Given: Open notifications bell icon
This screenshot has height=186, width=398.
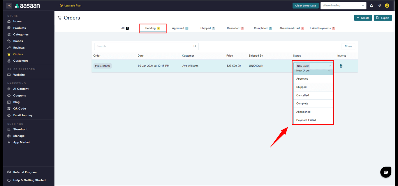Looking at the screenshot, I should 371,6.
